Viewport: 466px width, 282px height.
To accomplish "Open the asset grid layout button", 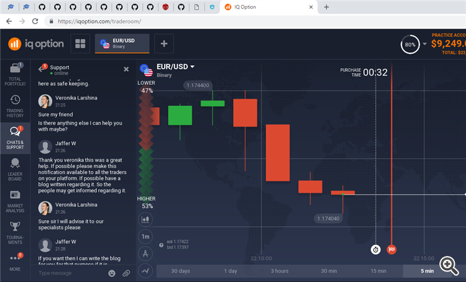I will tap(80, 43).
